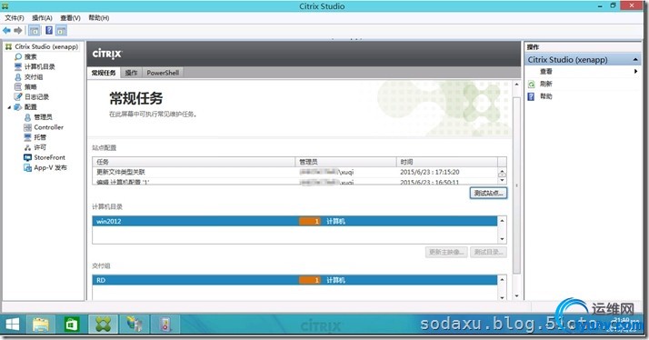
Task: Open the Windows Store taskbar icon
Action: (71, 325)
